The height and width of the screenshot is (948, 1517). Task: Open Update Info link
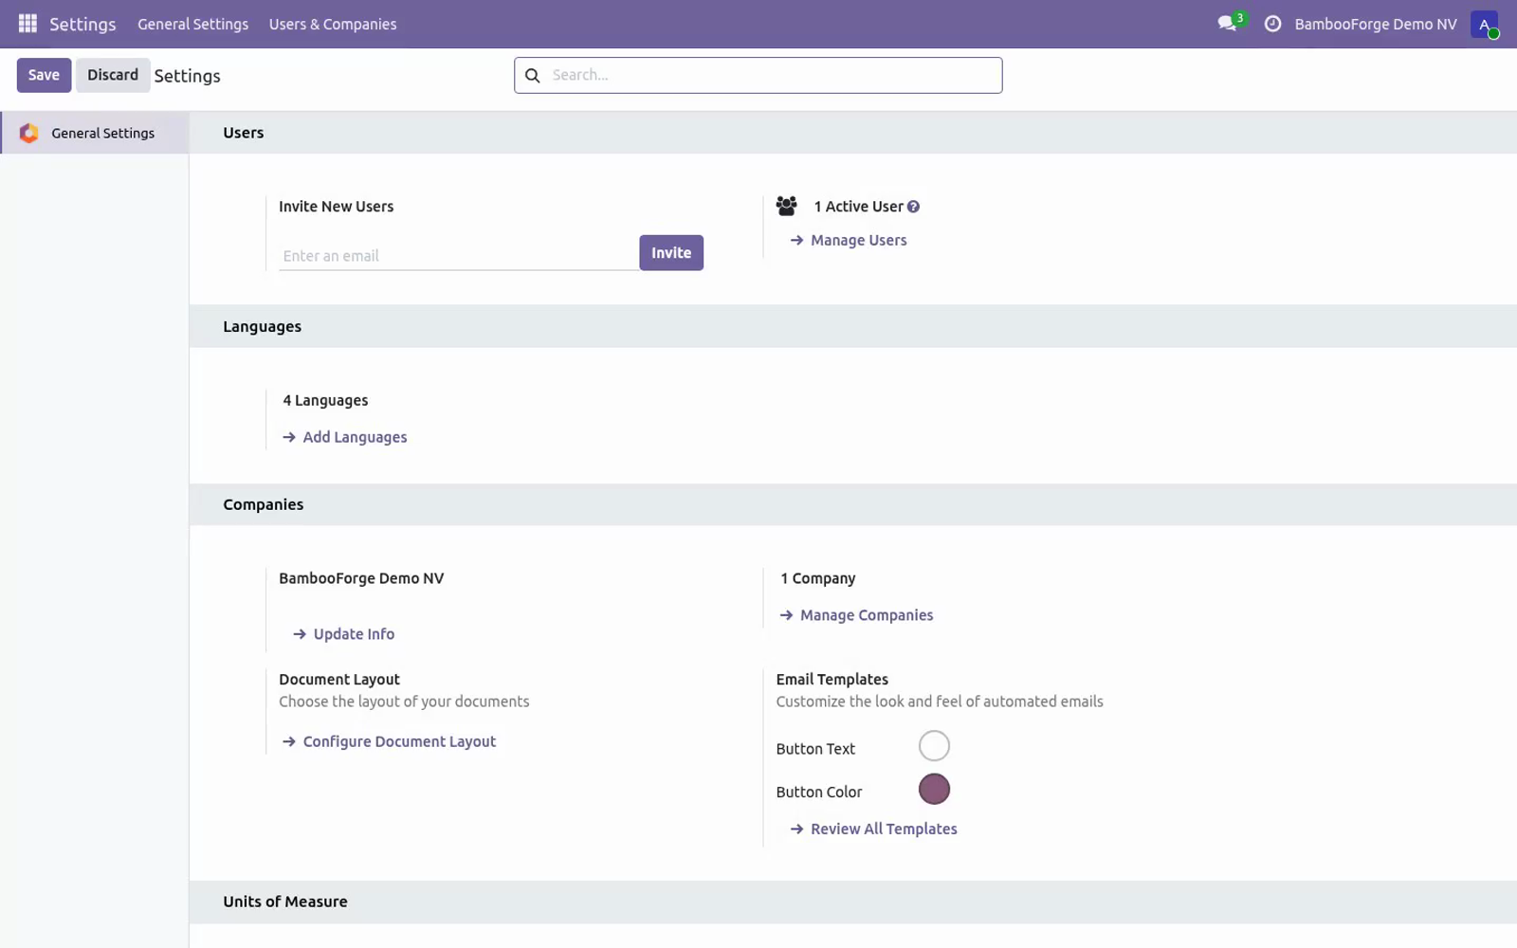pos(344,634)
